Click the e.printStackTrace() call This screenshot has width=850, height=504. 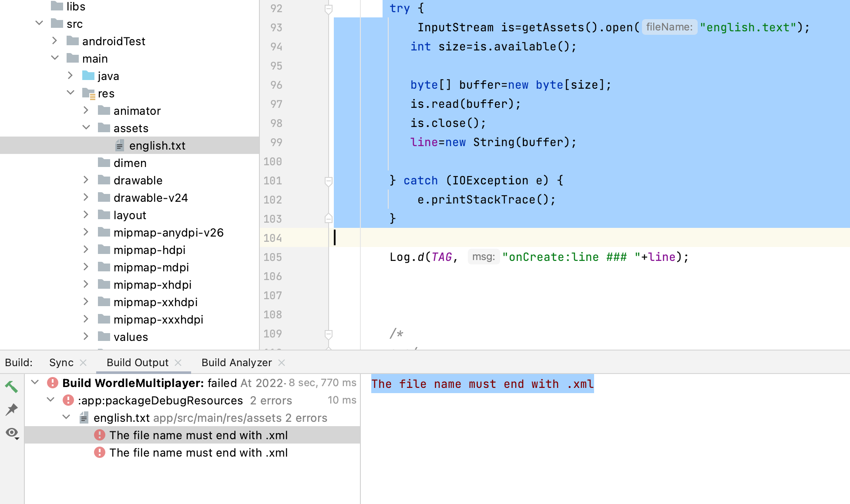coord(487,200)
